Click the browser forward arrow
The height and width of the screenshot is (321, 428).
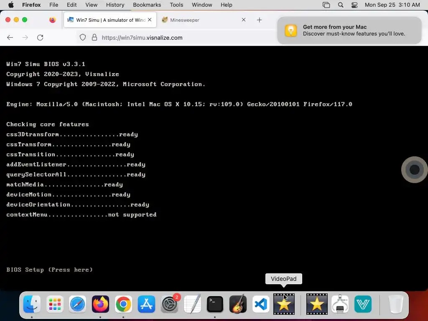coord(25,38)
